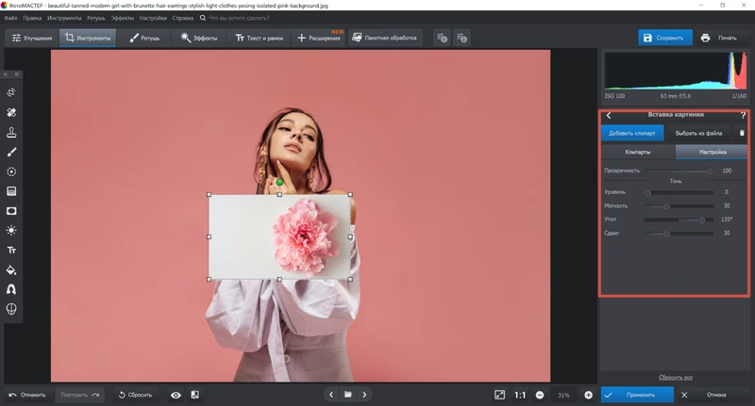
Task: Toggle original preview eye icon
Action: [176, 395]
